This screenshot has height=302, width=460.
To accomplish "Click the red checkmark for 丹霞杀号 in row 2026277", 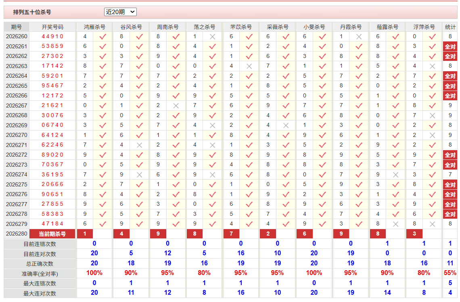I will pyautogui.click(x=359, y=204).
